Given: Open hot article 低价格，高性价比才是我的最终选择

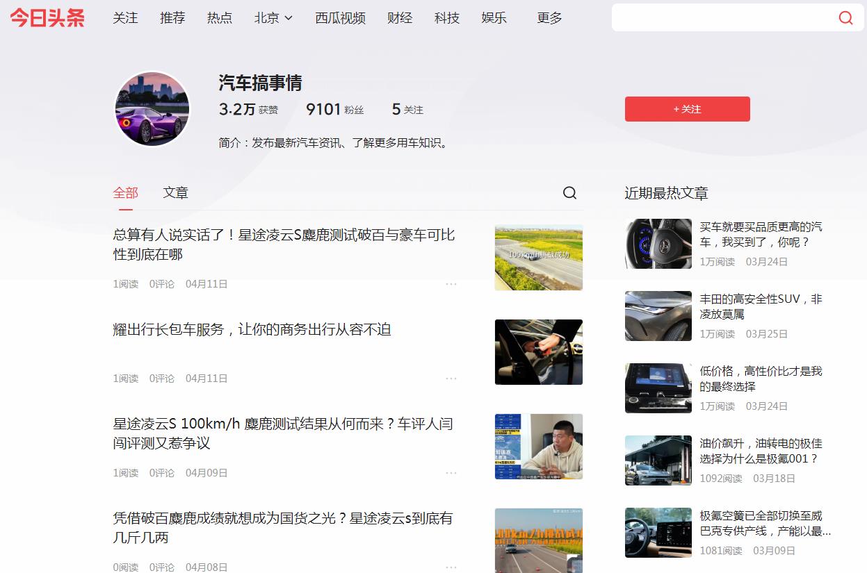Looking at the screenshot, I should click(761, 379).
